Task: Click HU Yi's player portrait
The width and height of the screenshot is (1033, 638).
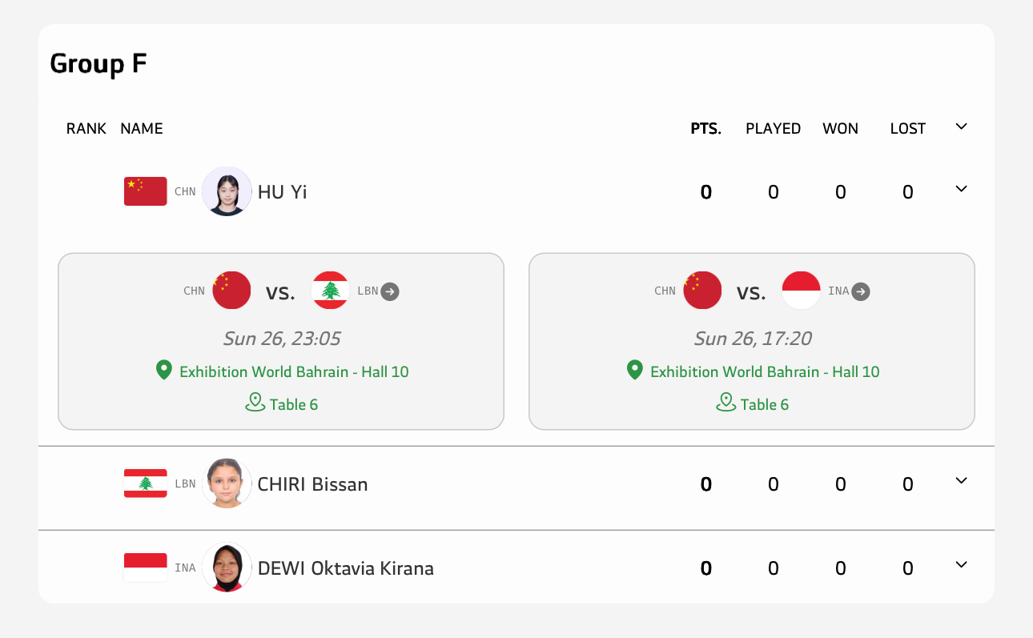Action: click(227, 191)
